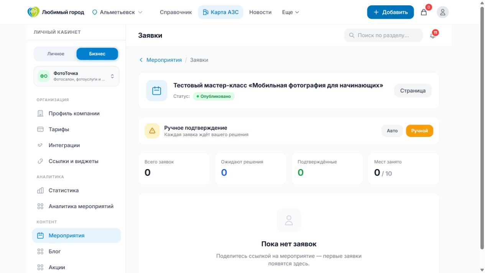
Task: Click the back chevron before Мероприятия breadcrumb
Action: [x=141, y=60]
